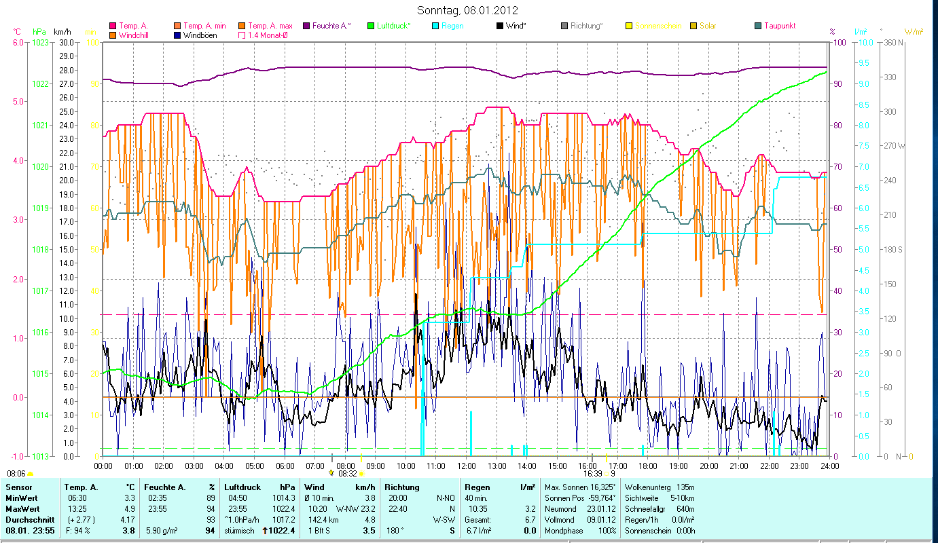
Task: Click the date title Sonntag, 08.01.2012
Action: click(x=468, y=10)
